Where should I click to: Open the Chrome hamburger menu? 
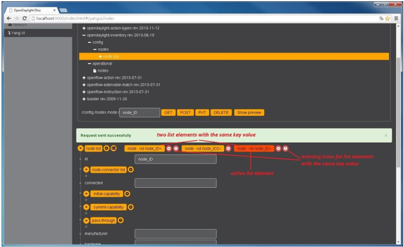pyautogui.click(x=396, y=19)
